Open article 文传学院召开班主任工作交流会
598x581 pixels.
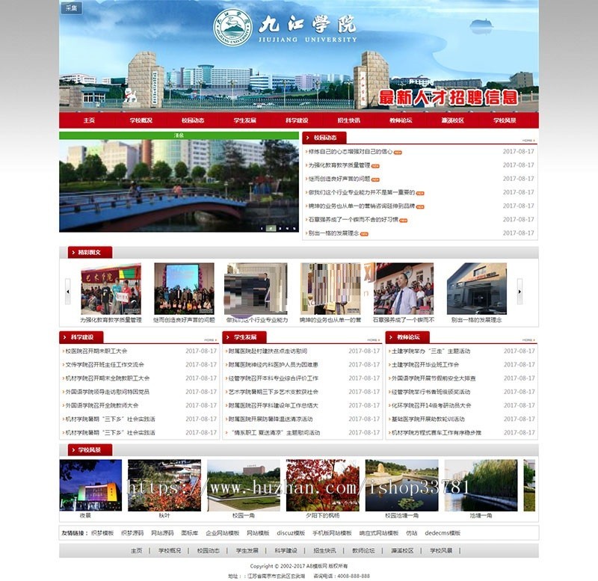[x=105, y=365]
